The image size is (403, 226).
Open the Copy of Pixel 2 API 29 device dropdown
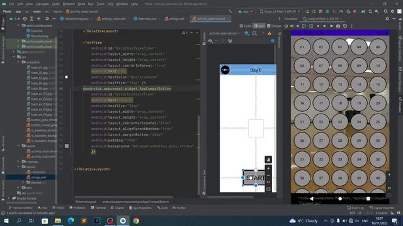coord(280,11)
